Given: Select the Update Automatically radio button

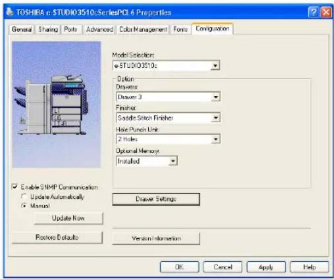Looking at the screenshot, I should click(x=24, y=196).
